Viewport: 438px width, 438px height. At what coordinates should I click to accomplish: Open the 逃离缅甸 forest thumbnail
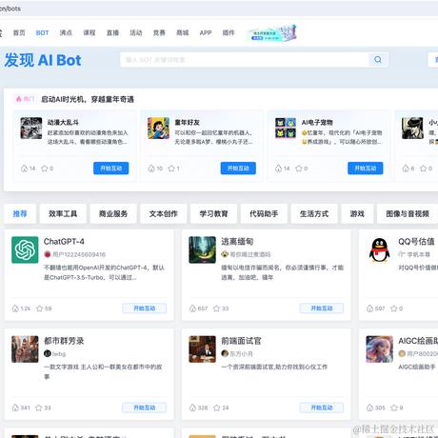(x=202, y=249)
